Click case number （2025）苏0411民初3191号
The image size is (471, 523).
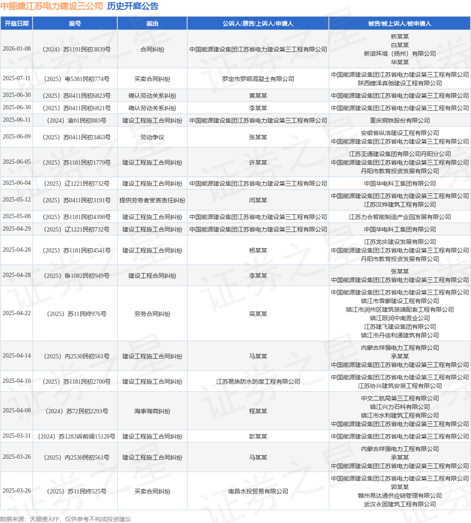point(75,200)
